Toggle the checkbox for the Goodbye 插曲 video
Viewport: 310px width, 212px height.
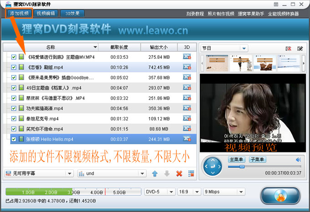(14, 77)
